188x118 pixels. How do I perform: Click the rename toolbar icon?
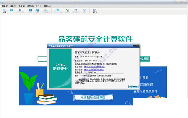point(67,11)
